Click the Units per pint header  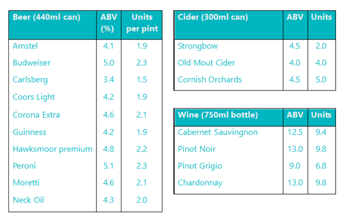142,23
